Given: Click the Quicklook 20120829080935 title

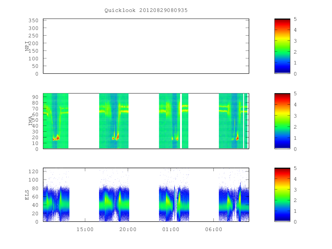Looking at the screenshot, I should pos(146,10).
